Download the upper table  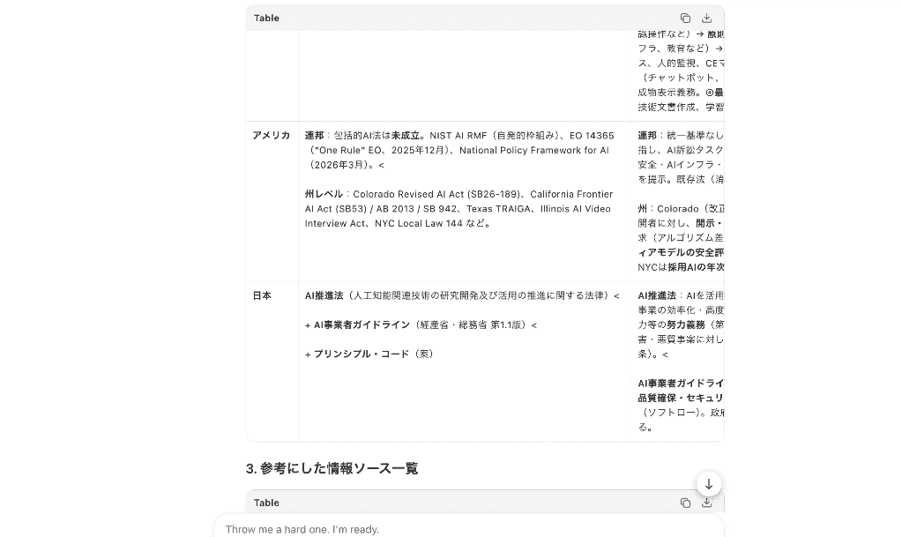(x=706, y=18)
